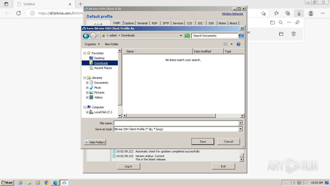The width and height of the screenshot is (330, 186).
Task: Open Edge tab actions menu icon
Action: 6,4
